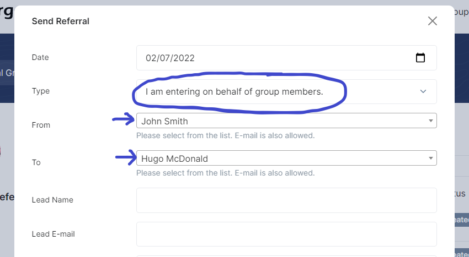Click the chevron on Type dropdown
Viewport: 469px width, 257px height.
point(423,91)
